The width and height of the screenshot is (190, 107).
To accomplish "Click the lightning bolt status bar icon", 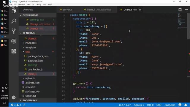I will [x=24, y=105].
